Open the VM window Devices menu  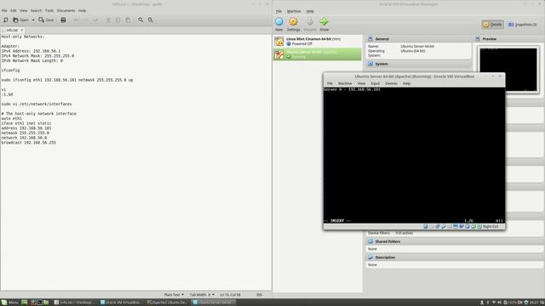[x=391, y=83]
